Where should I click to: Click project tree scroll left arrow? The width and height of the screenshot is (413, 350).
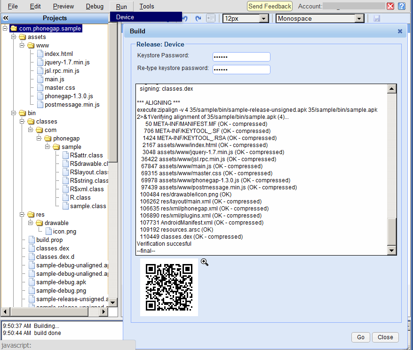[x=5, y=312]
